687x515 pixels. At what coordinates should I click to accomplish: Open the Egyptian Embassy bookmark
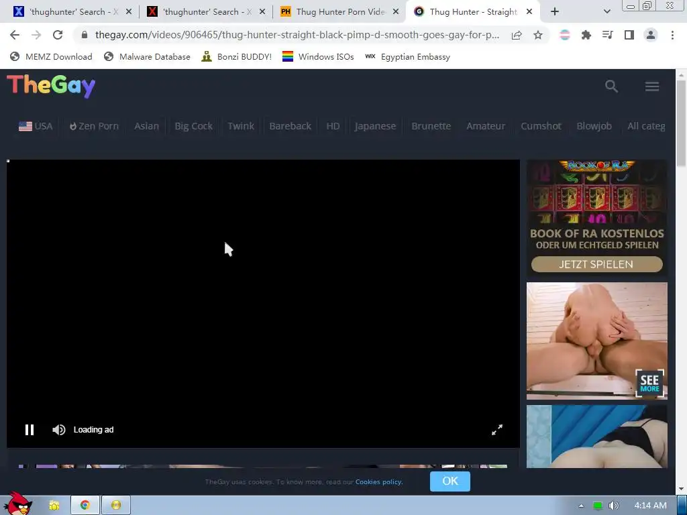(x=408, y=56)
